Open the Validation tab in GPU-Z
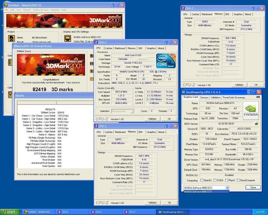 216,97
